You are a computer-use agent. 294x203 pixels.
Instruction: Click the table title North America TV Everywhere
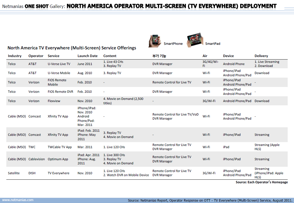click(x=72, y=48)
